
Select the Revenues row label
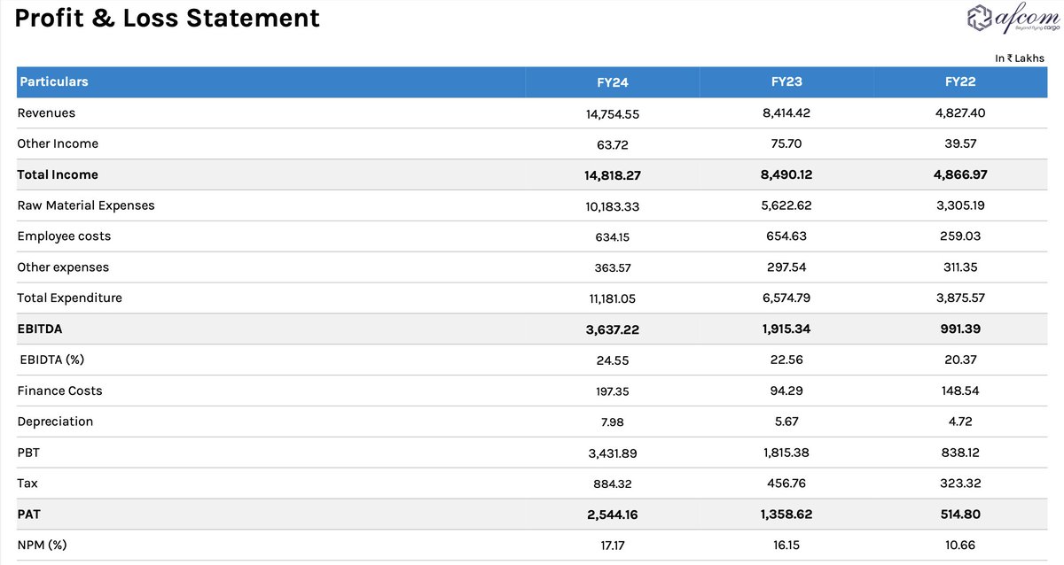[x=46, y=113]
